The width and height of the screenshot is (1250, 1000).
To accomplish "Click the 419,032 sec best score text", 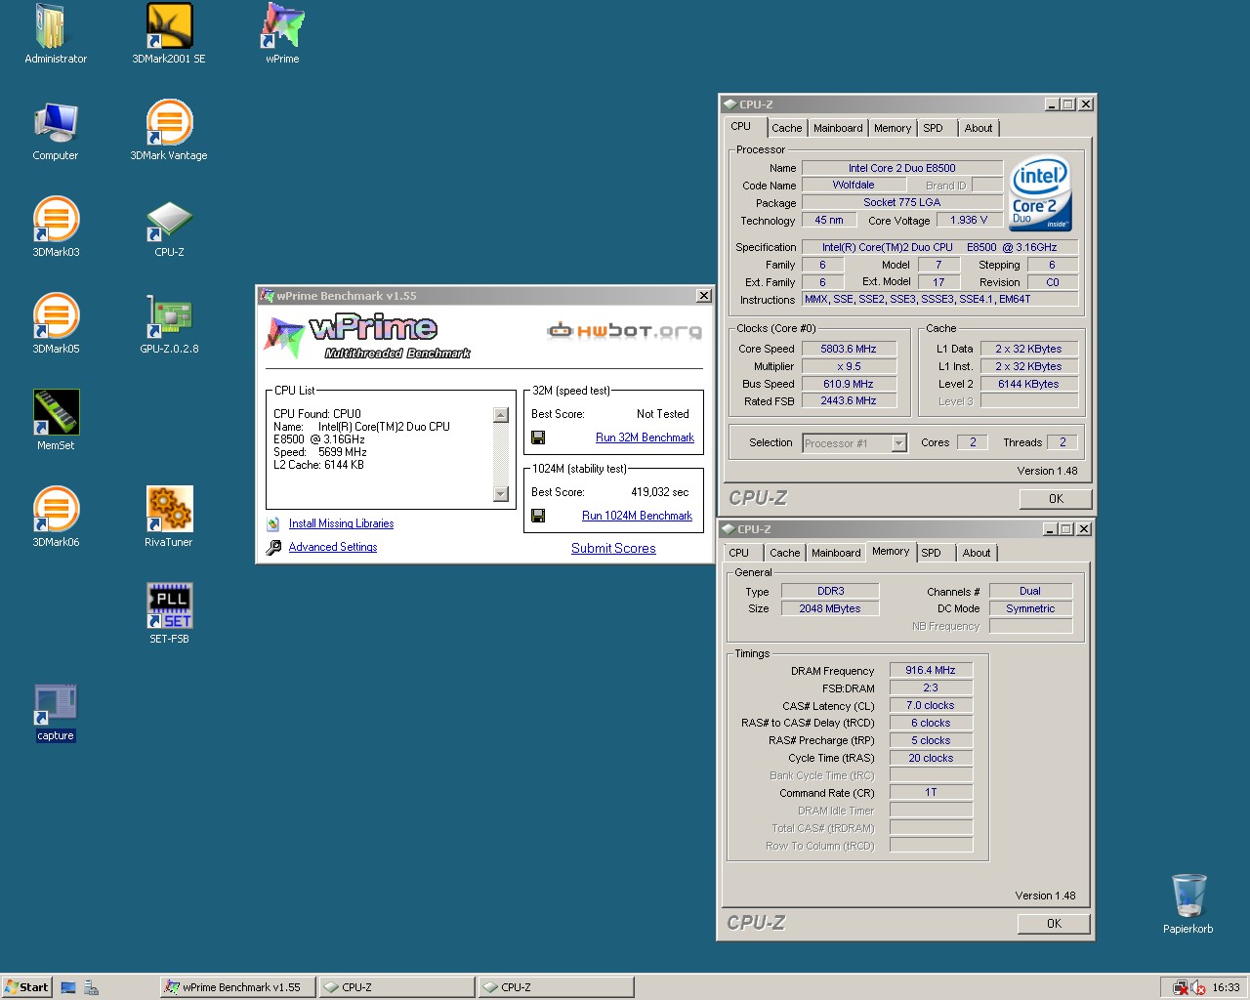I will (659, 492).
